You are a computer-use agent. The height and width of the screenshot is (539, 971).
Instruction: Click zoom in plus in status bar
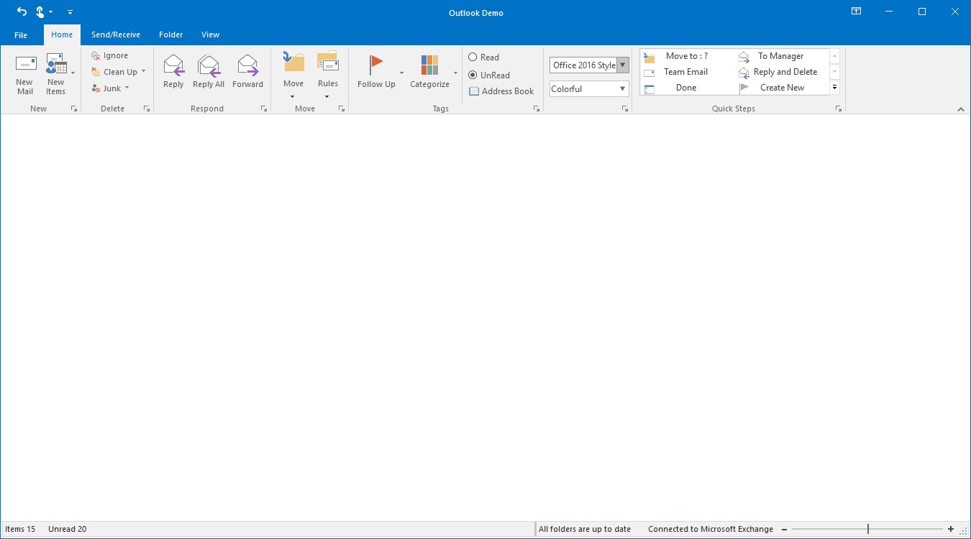pos(951,529)
